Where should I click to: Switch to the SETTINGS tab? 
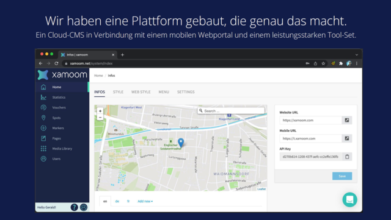coord(186,92)
